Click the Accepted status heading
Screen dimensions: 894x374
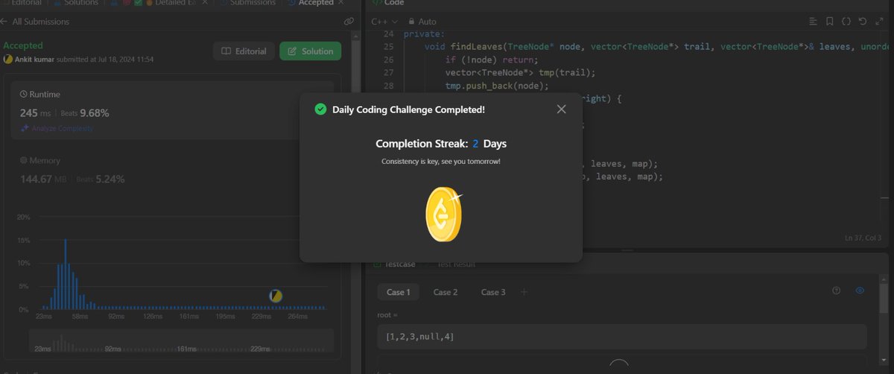coord(23,45)
